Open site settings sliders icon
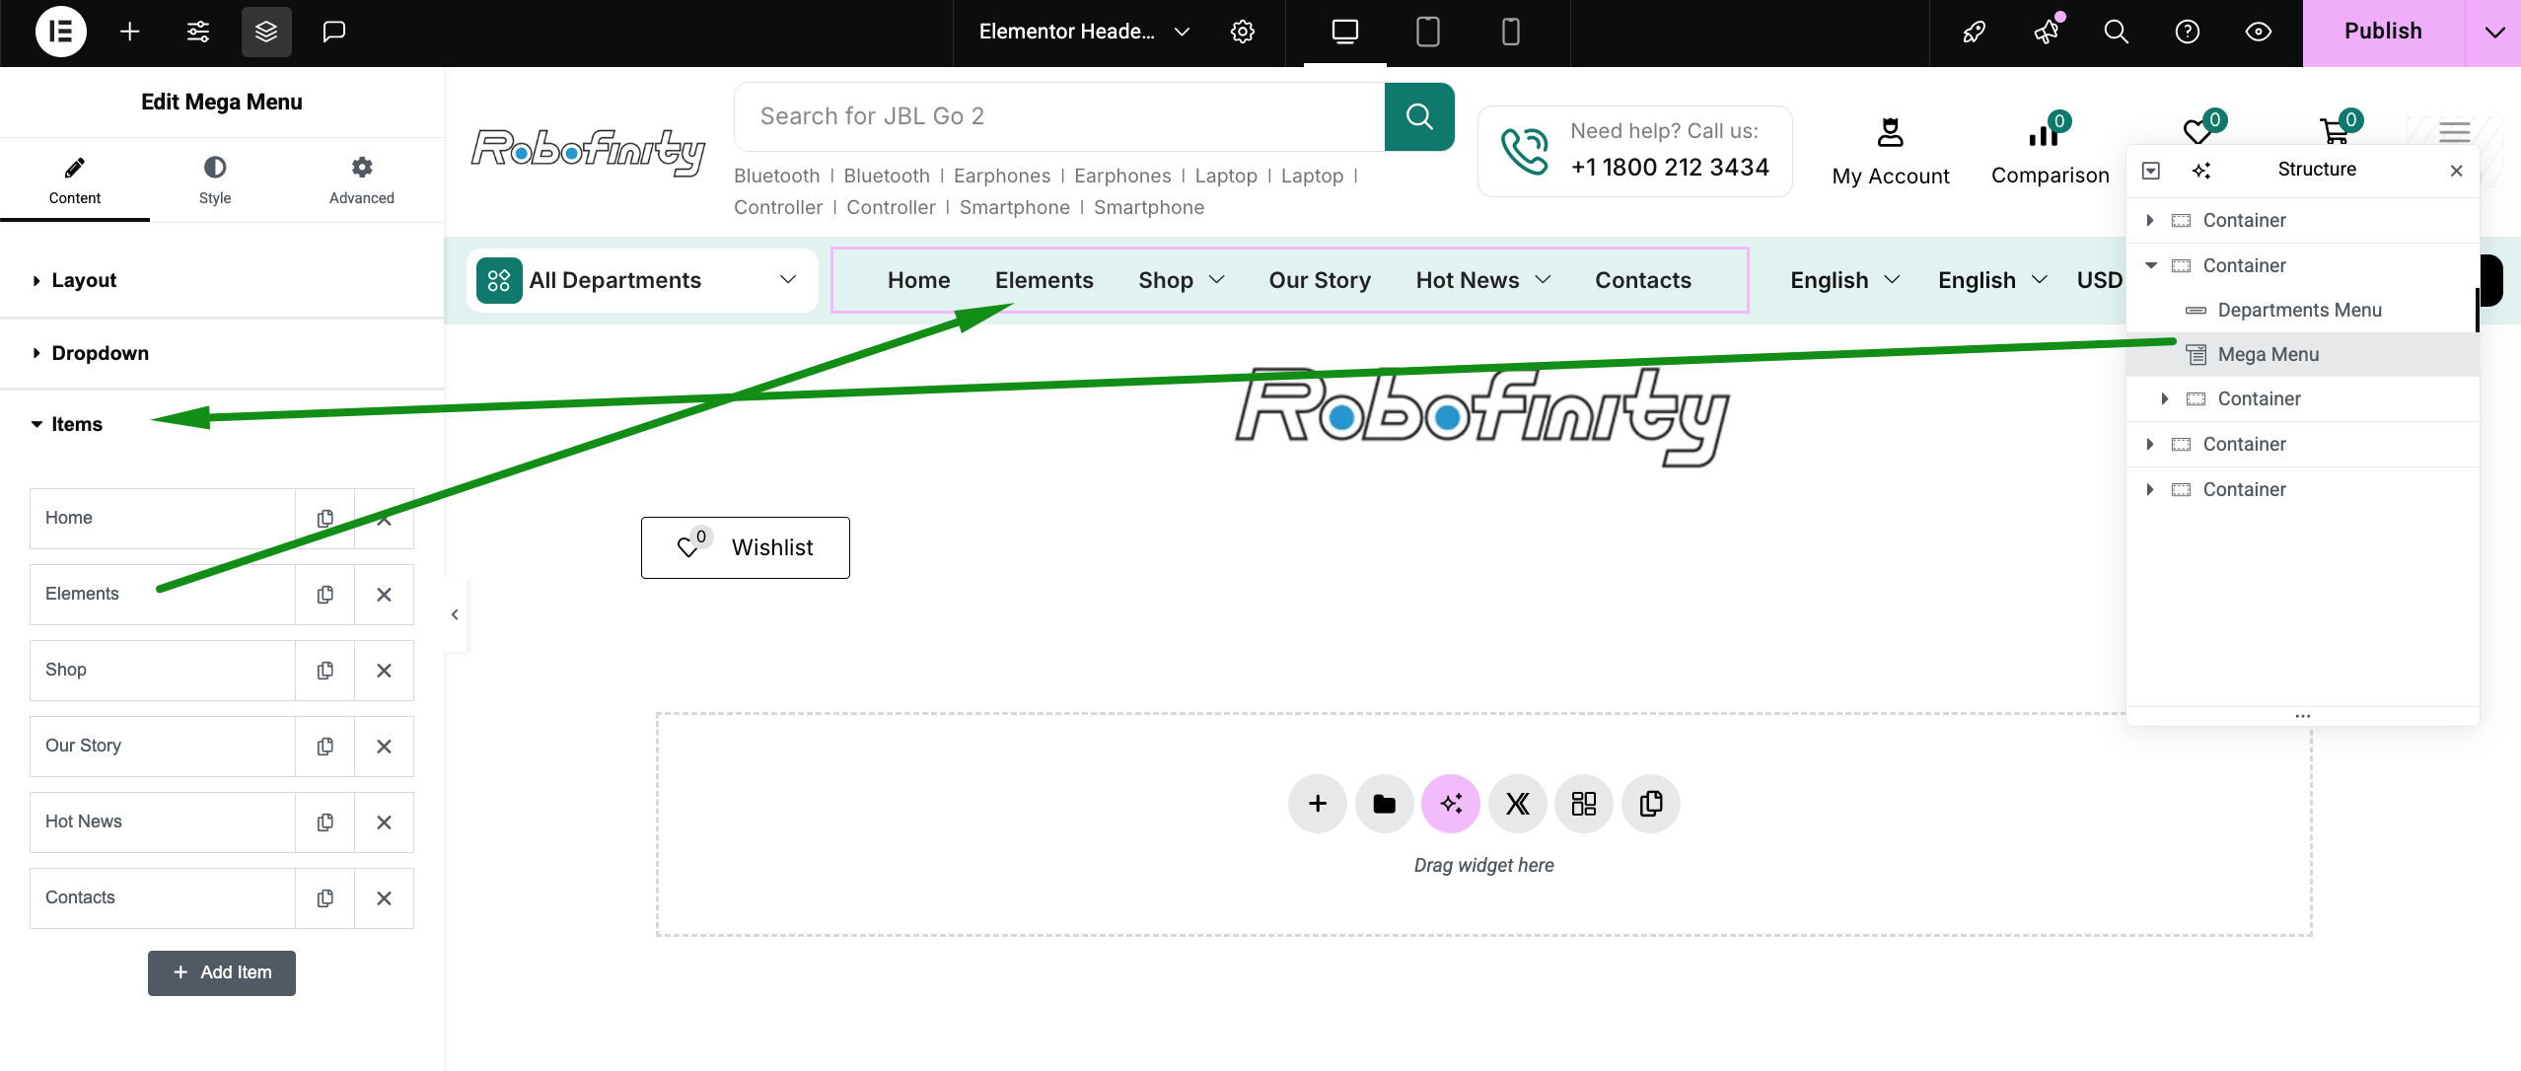 [198, 32]
